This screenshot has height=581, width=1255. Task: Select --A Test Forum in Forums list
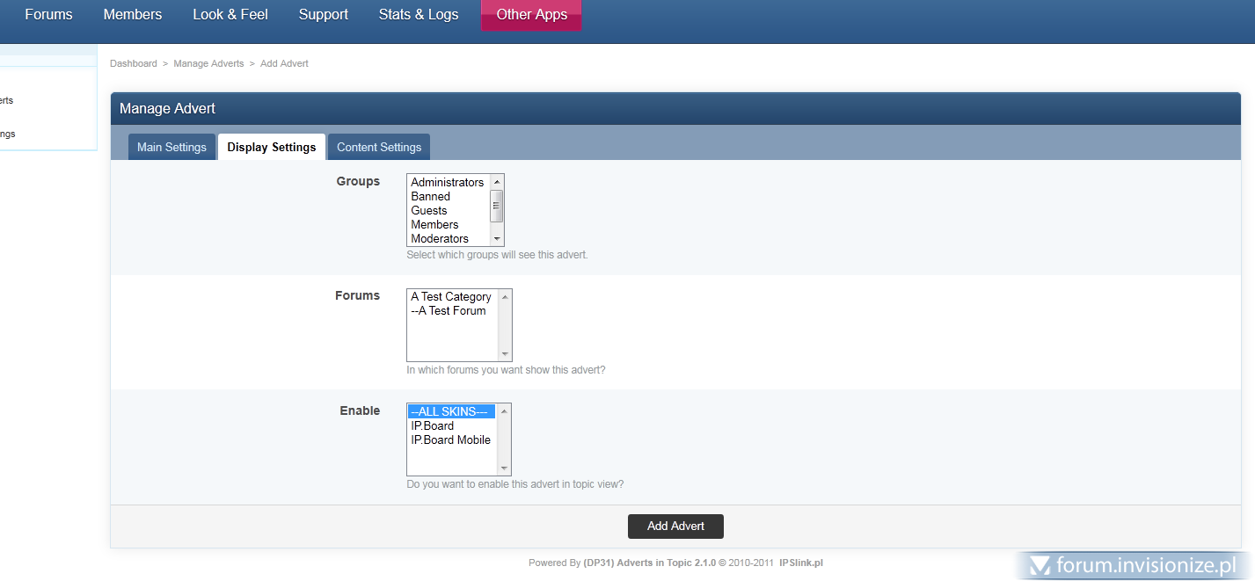point(449,310)
